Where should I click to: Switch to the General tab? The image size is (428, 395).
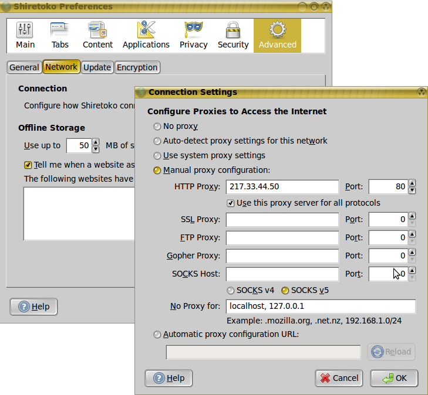24,67
